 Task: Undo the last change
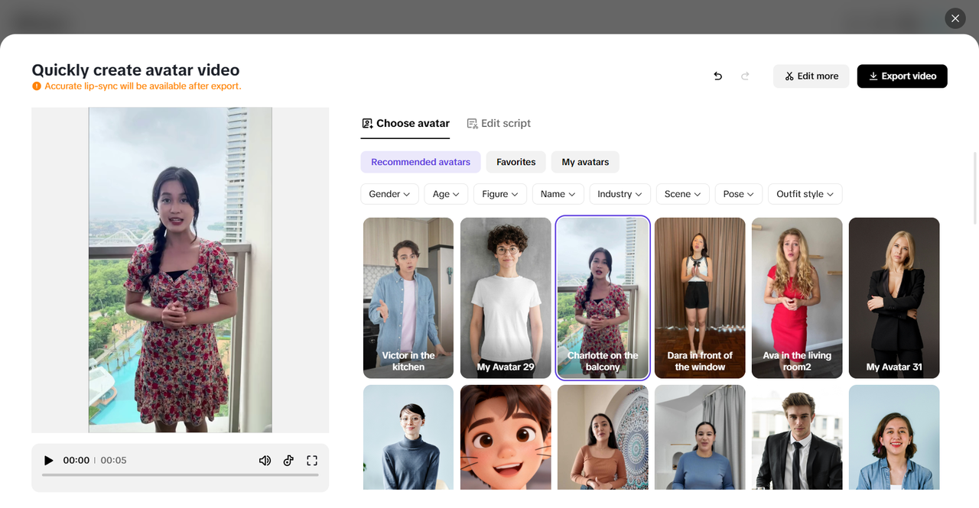[x=717, y=76]
